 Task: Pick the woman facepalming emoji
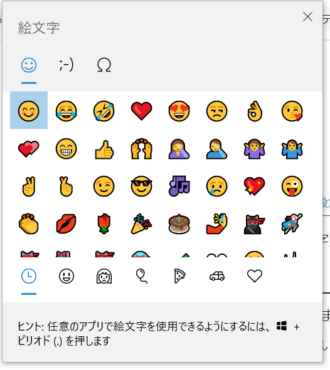tap(179, 148)
